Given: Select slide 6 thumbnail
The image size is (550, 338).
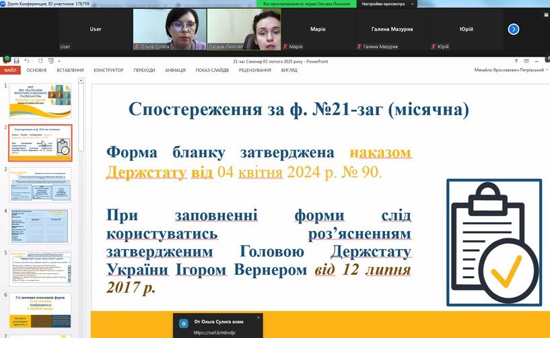Looking at the screenshot, I should (x=40, y=310).
